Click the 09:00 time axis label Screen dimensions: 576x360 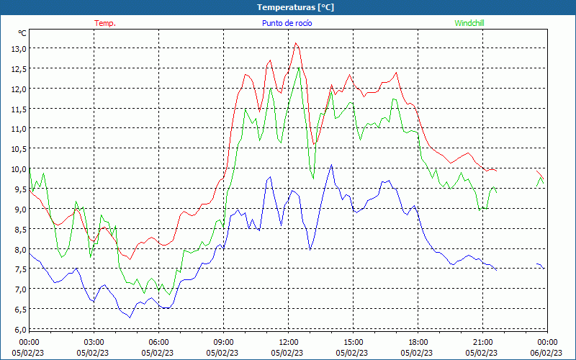click(223, 343)
